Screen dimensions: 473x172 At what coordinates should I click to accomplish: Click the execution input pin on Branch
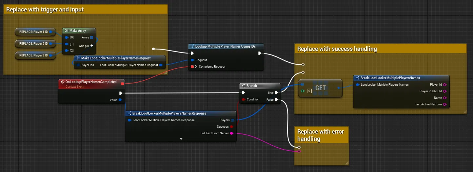coord(243,93)
